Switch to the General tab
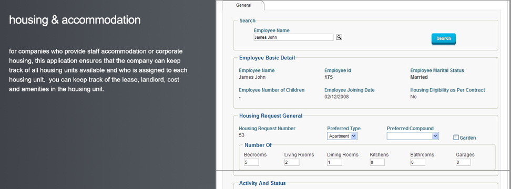This screenshot has height=189, width=511. point(244,5)
